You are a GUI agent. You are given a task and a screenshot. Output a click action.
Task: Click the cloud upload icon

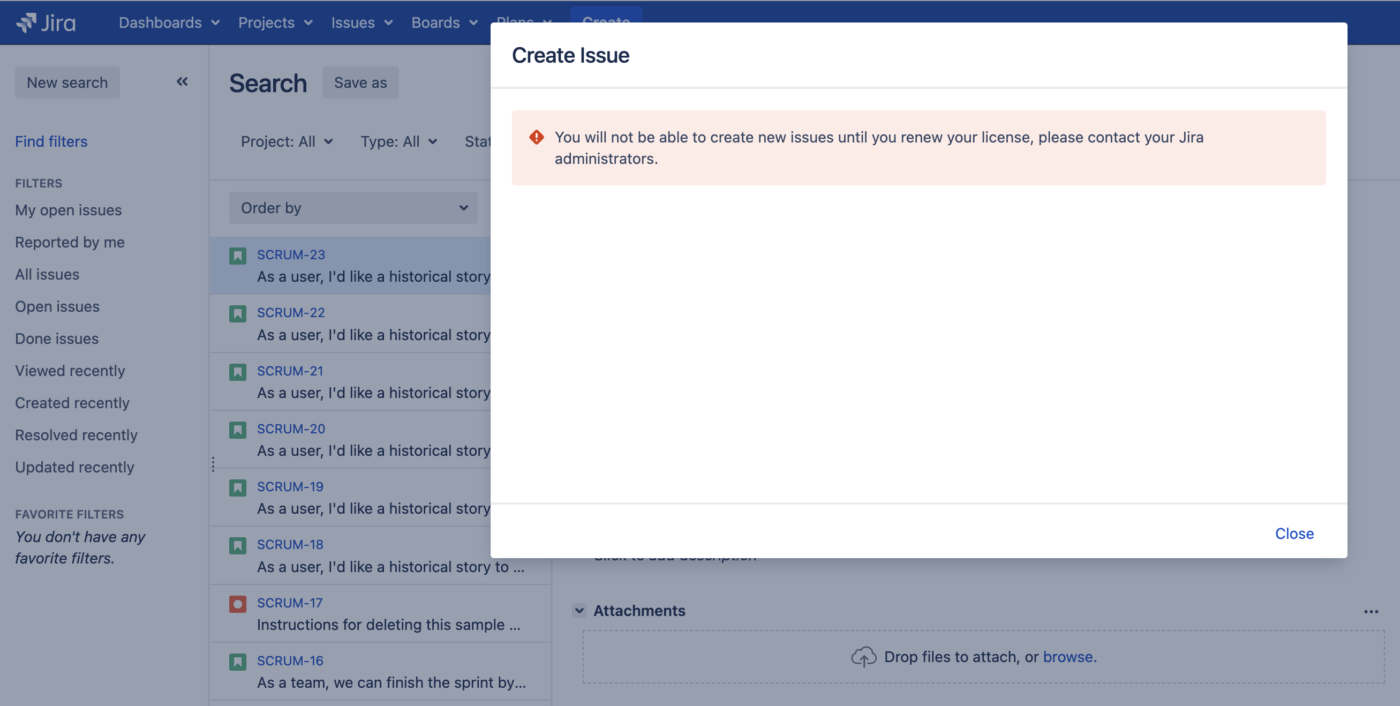point(863,657)
